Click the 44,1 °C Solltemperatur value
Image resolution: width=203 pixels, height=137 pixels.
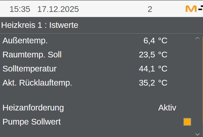[153, 69]
